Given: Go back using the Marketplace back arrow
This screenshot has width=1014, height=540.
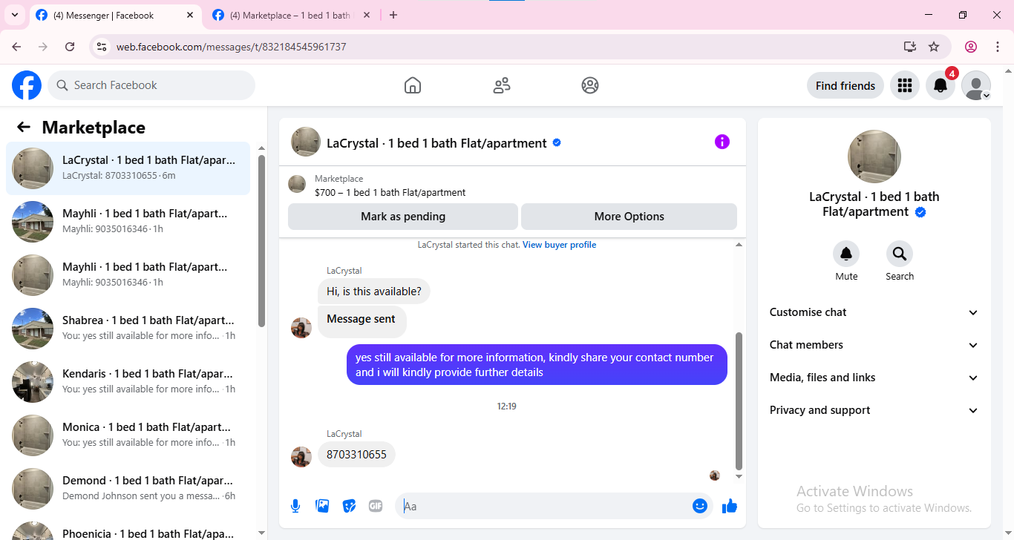Looking at the screenshot, I should pyautogui.click(x=24, y=128).
